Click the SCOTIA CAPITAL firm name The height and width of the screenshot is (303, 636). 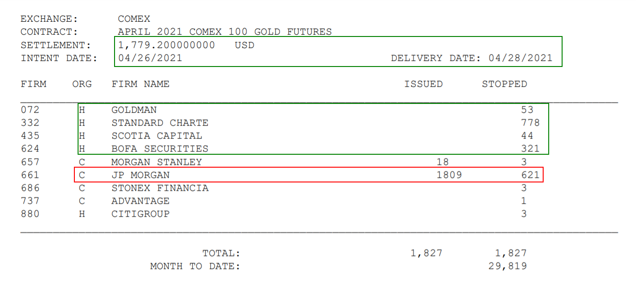coord(157,136)
